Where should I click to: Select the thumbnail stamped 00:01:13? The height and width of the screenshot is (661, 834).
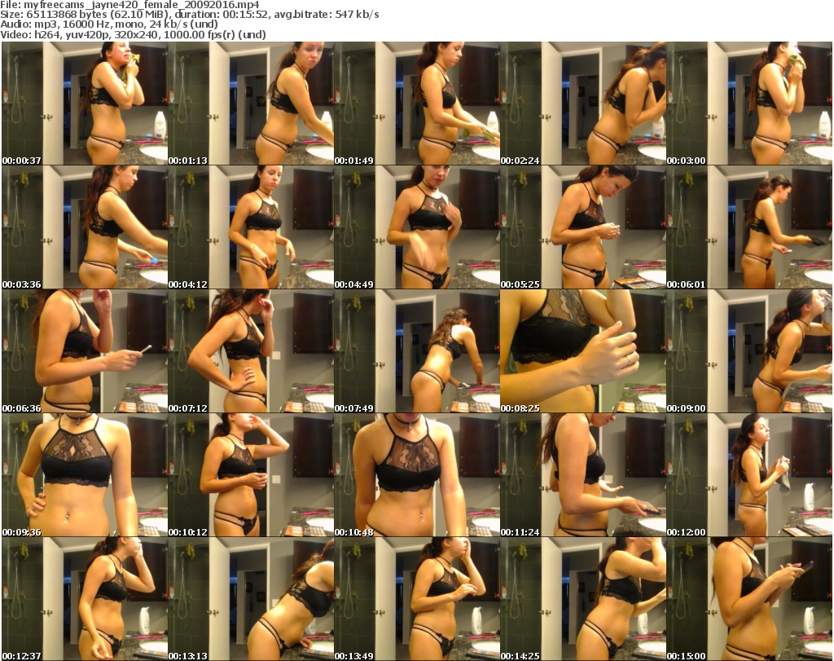point(251,104)
